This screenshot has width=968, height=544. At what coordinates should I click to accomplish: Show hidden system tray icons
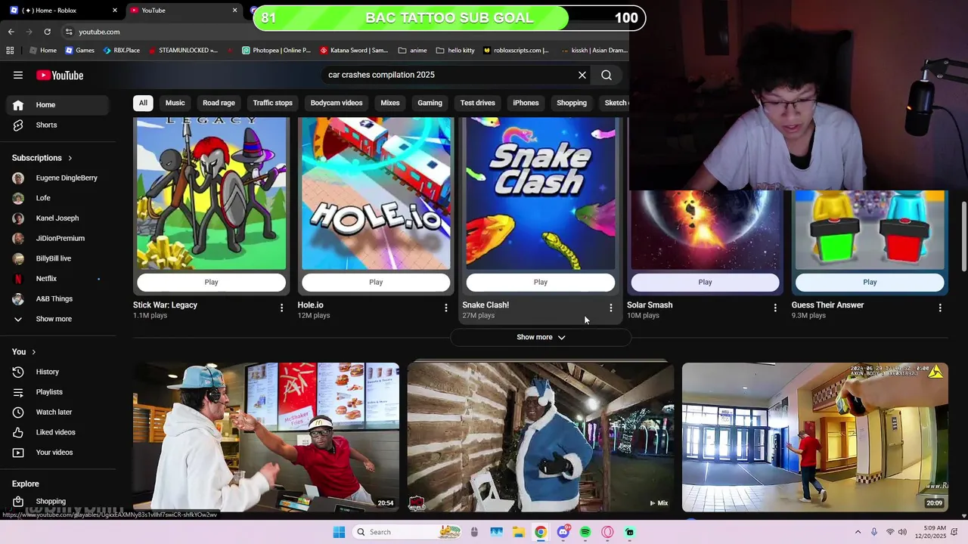tap(858, 532)
